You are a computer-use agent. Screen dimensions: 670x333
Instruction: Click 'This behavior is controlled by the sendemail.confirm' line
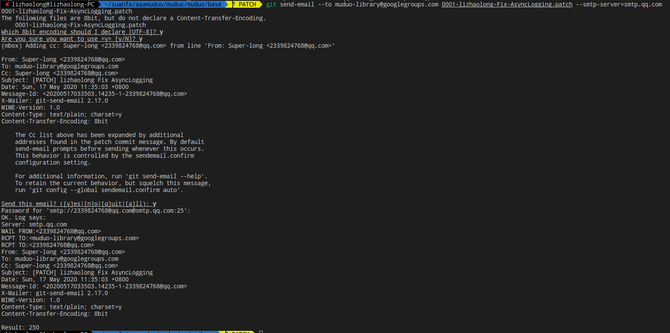104,156
